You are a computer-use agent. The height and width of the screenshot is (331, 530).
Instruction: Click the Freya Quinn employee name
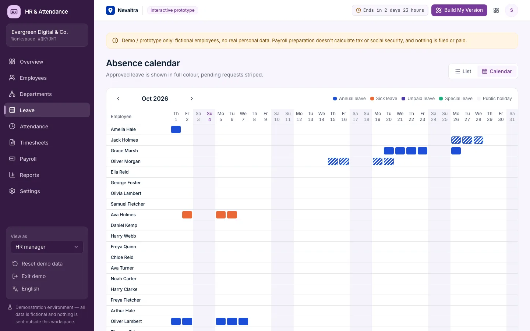123,247
